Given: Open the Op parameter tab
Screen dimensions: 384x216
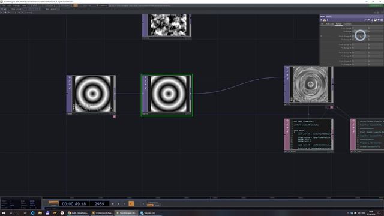Looking at the screenshot, I should [322, 24].
